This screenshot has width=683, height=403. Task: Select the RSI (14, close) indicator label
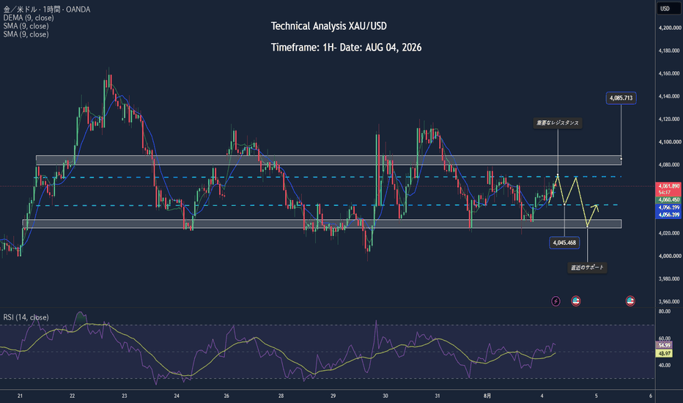click(x=26, y=317)
